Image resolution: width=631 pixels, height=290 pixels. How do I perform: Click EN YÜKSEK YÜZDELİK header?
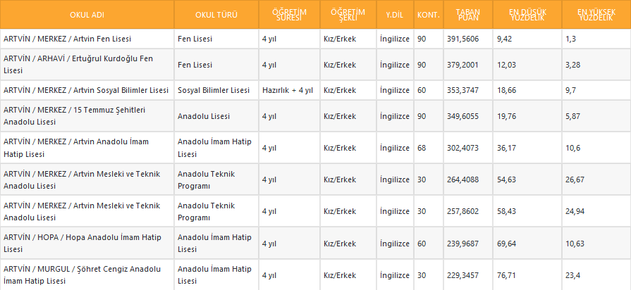[x=596, y=15]
